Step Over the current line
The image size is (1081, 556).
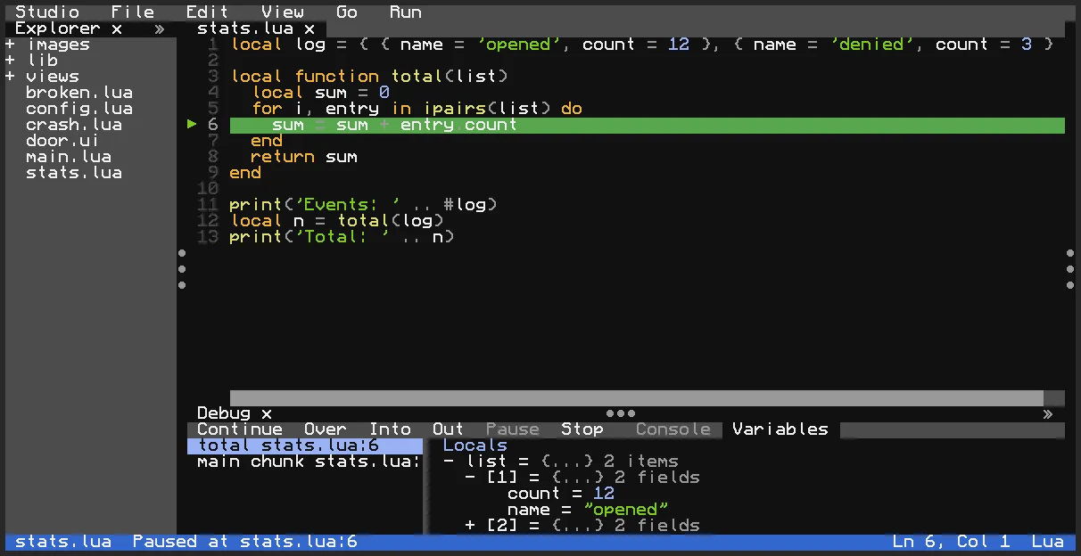(x=326, y=429)
